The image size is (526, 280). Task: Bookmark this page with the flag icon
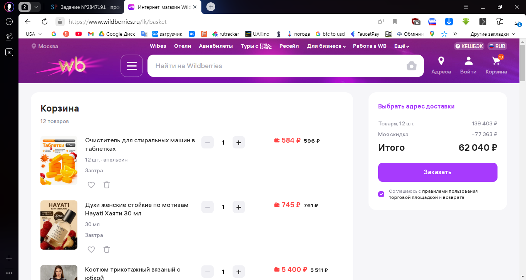(395, 22)
